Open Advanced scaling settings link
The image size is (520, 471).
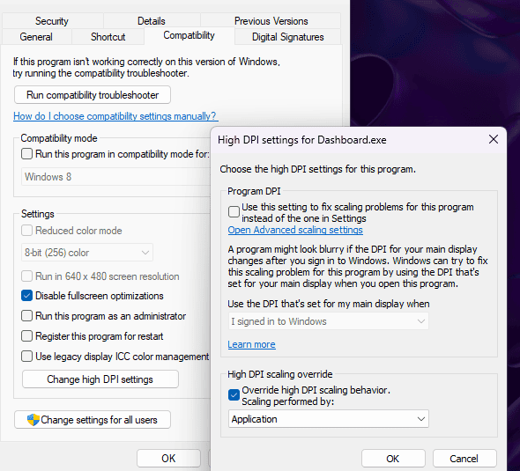coord(295,230)
